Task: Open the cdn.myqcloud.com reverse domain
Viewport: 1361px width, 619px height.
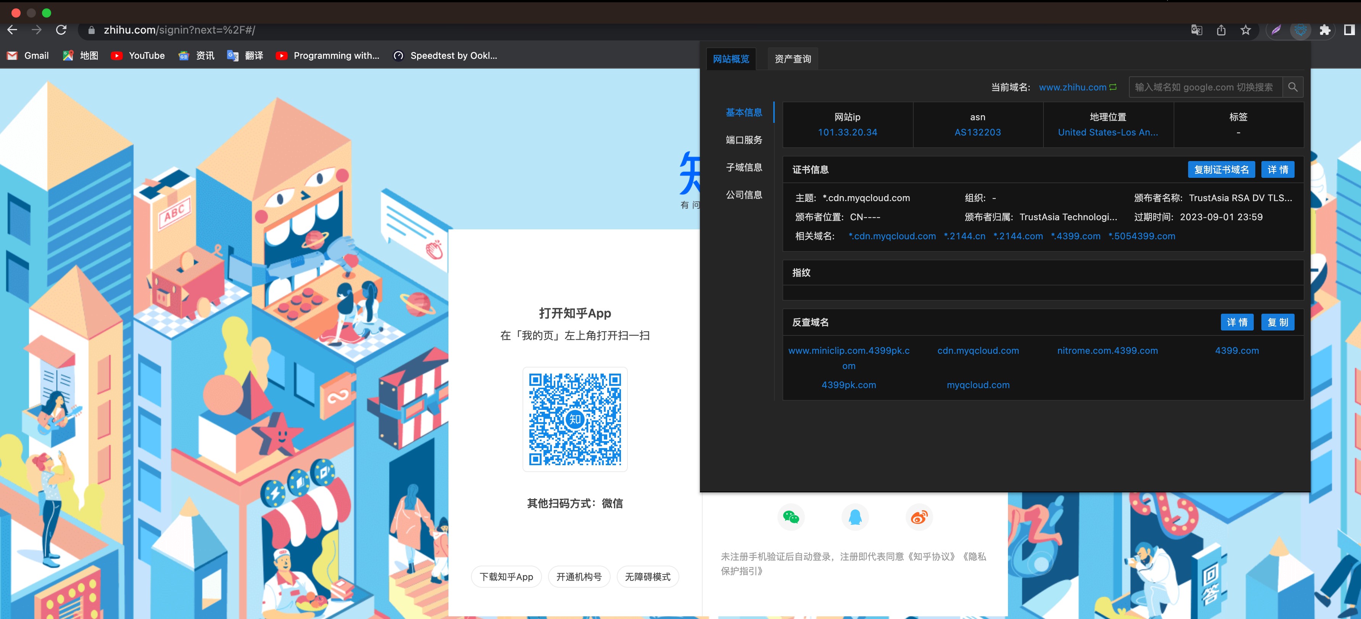Action: pos(978,351)
